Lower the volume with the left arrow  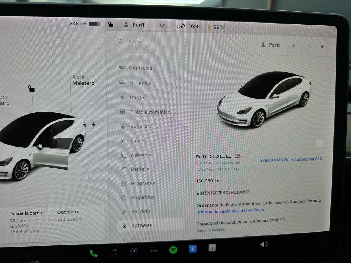250,245
